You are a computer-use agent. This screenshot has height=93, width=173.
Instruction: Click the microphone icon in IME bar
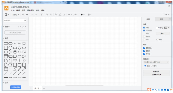tap(159, 90)
